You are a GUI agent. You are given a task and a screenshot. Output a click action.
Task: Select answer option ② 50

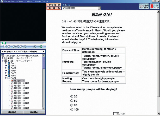click(74, 101)
